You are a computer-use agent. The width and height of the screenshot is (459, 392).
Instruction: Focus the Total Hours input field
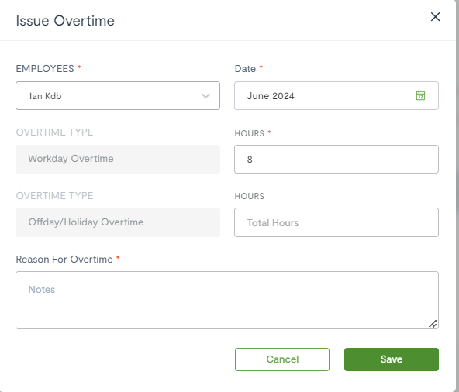336,222
